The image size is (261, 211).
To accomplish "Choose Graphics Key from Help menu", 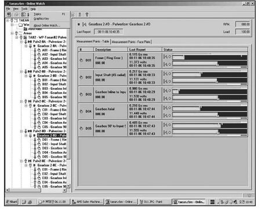I will click(41, 19).
